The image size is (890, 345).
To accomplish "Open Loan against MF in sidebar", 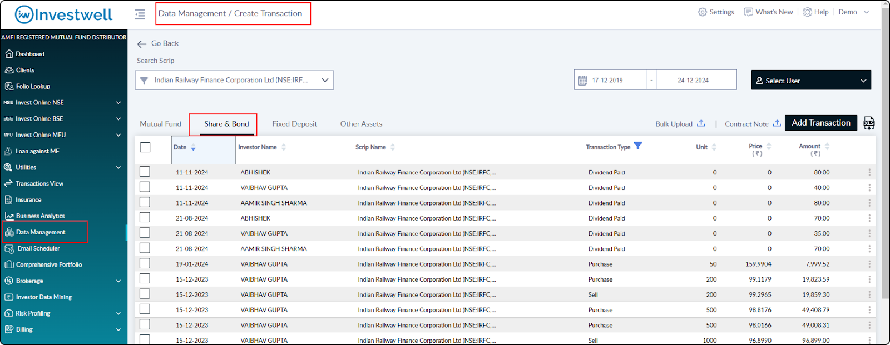I will tap(32, 151).
